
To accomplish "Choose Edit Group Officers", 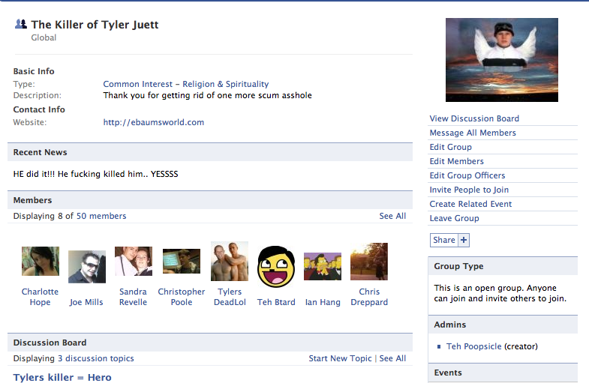I will click(467, 175).
